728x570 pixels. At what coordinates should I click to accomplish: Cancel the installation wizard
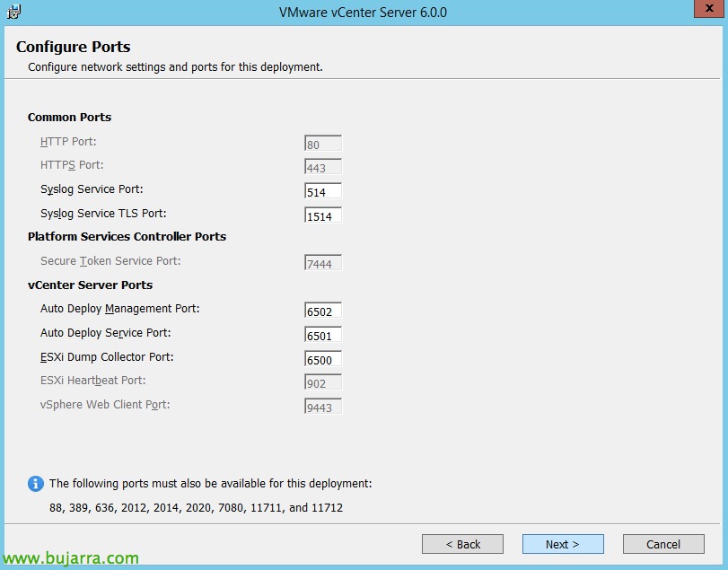pos(663,544)
